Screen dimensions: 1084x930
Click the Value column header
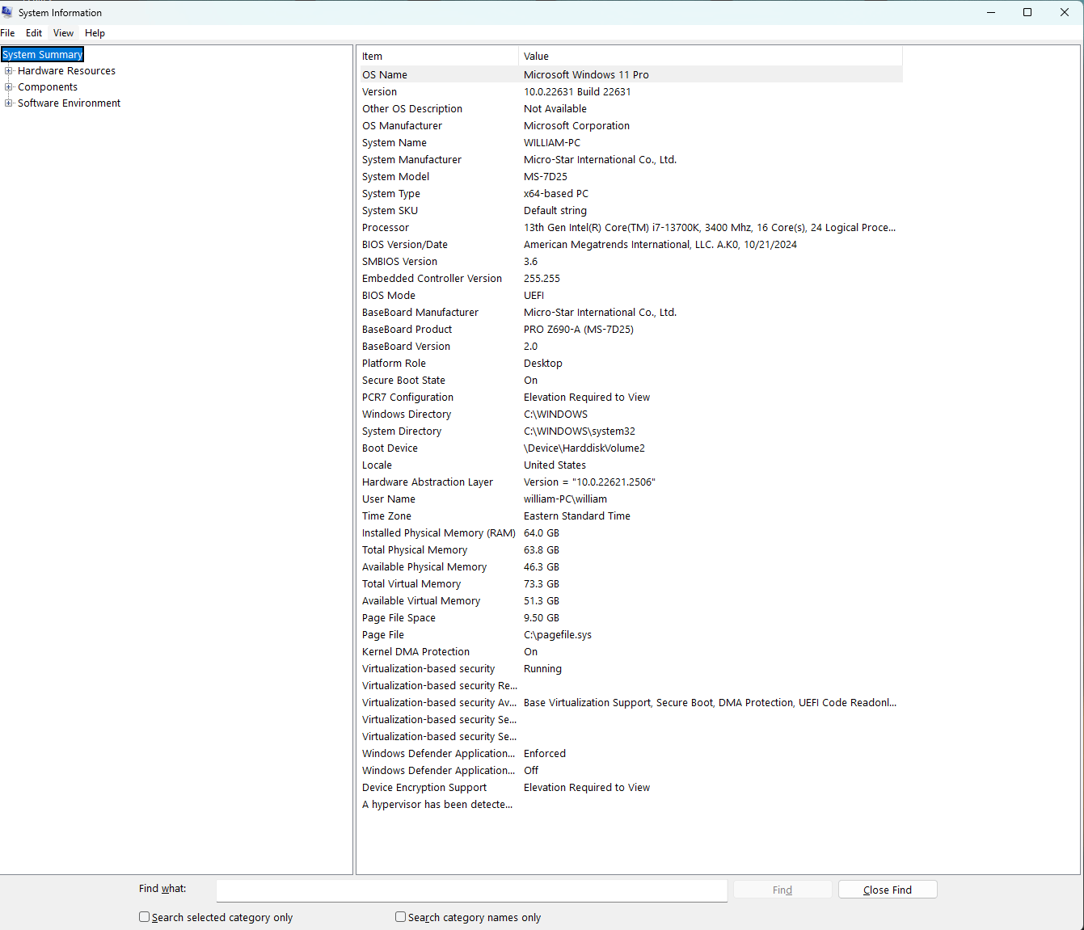click(x=711, y=56)
